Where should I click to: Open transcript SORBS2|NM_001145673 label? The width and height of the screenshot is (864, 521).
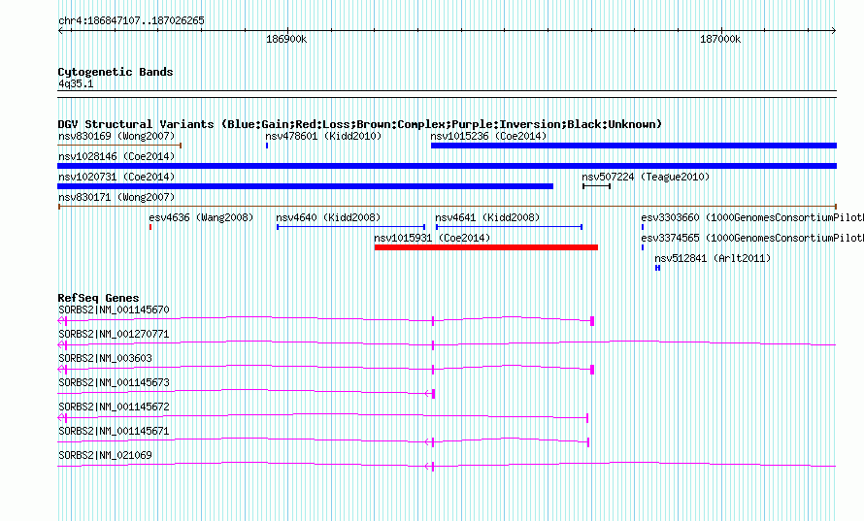(x=114, y=382)
